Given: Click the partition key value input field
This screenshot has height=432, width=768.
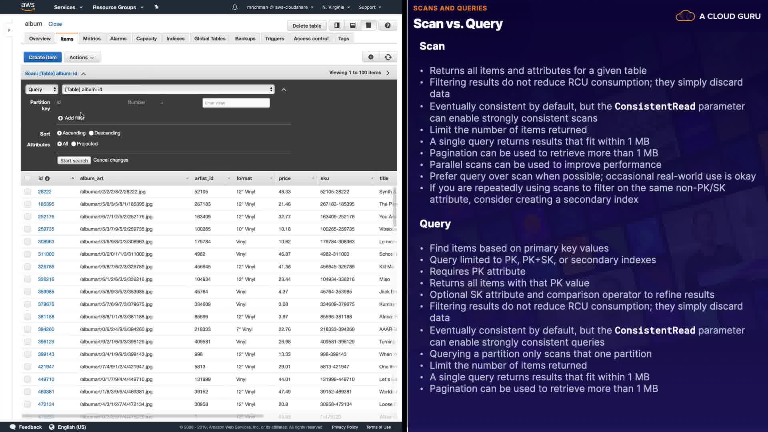Looking at the screenshot, I should pyautogui.click(x=236, y=103).
